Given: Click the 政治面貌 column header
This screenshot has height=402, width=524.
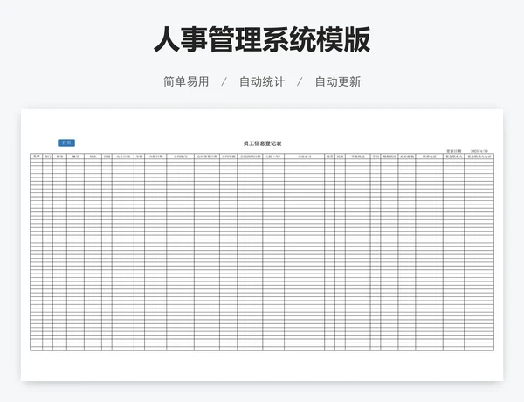Looking at the screenshot, I should click(407, 156).
